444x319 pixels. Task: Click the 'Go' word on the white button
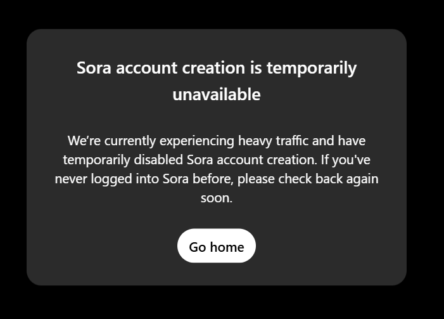coord(198,247)
